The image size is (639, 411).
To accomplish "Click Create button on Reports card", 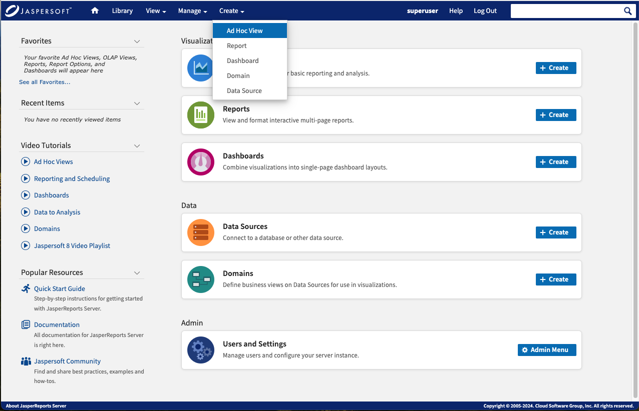I will pyautogui.click(x=556, y=115).
